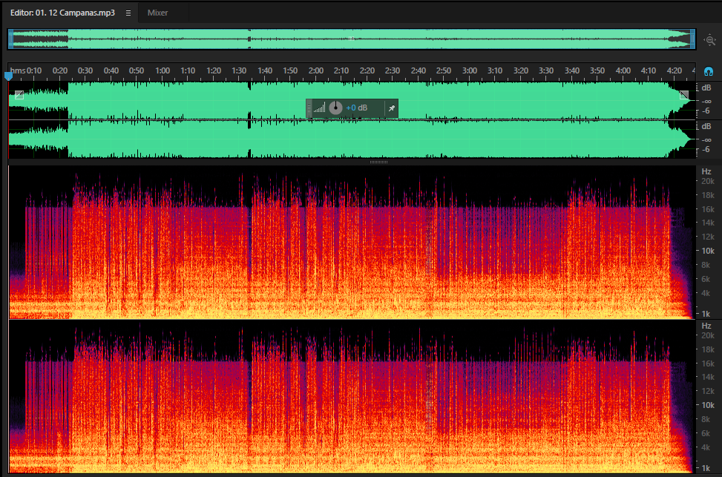Click the 1:30 mark on the time ruler
Viewport: 722px width, 477px height.
(239, 71)
